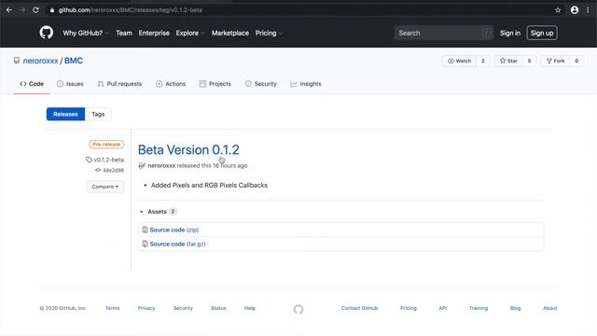Click the Star count 5
The width and height of the screenshot is (597, 336).
pyautogui.click(x=529, y=61)
